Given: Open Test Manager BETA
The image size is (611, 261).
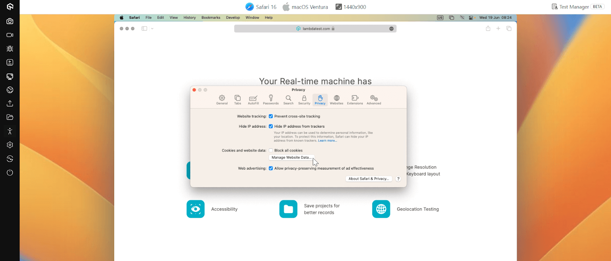Looking at the screenshot, I should 578,6.
